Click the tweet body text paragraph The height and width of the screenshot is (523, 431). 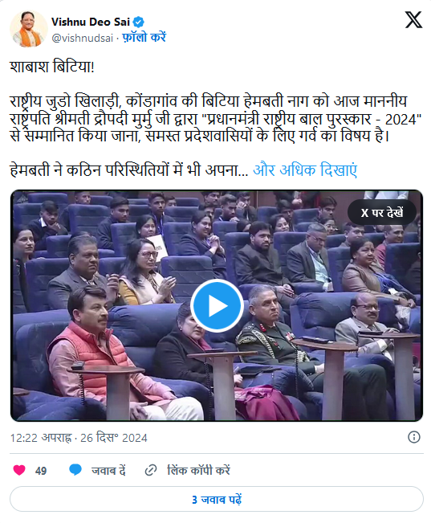pyautogui.click(x=216, y=119)
